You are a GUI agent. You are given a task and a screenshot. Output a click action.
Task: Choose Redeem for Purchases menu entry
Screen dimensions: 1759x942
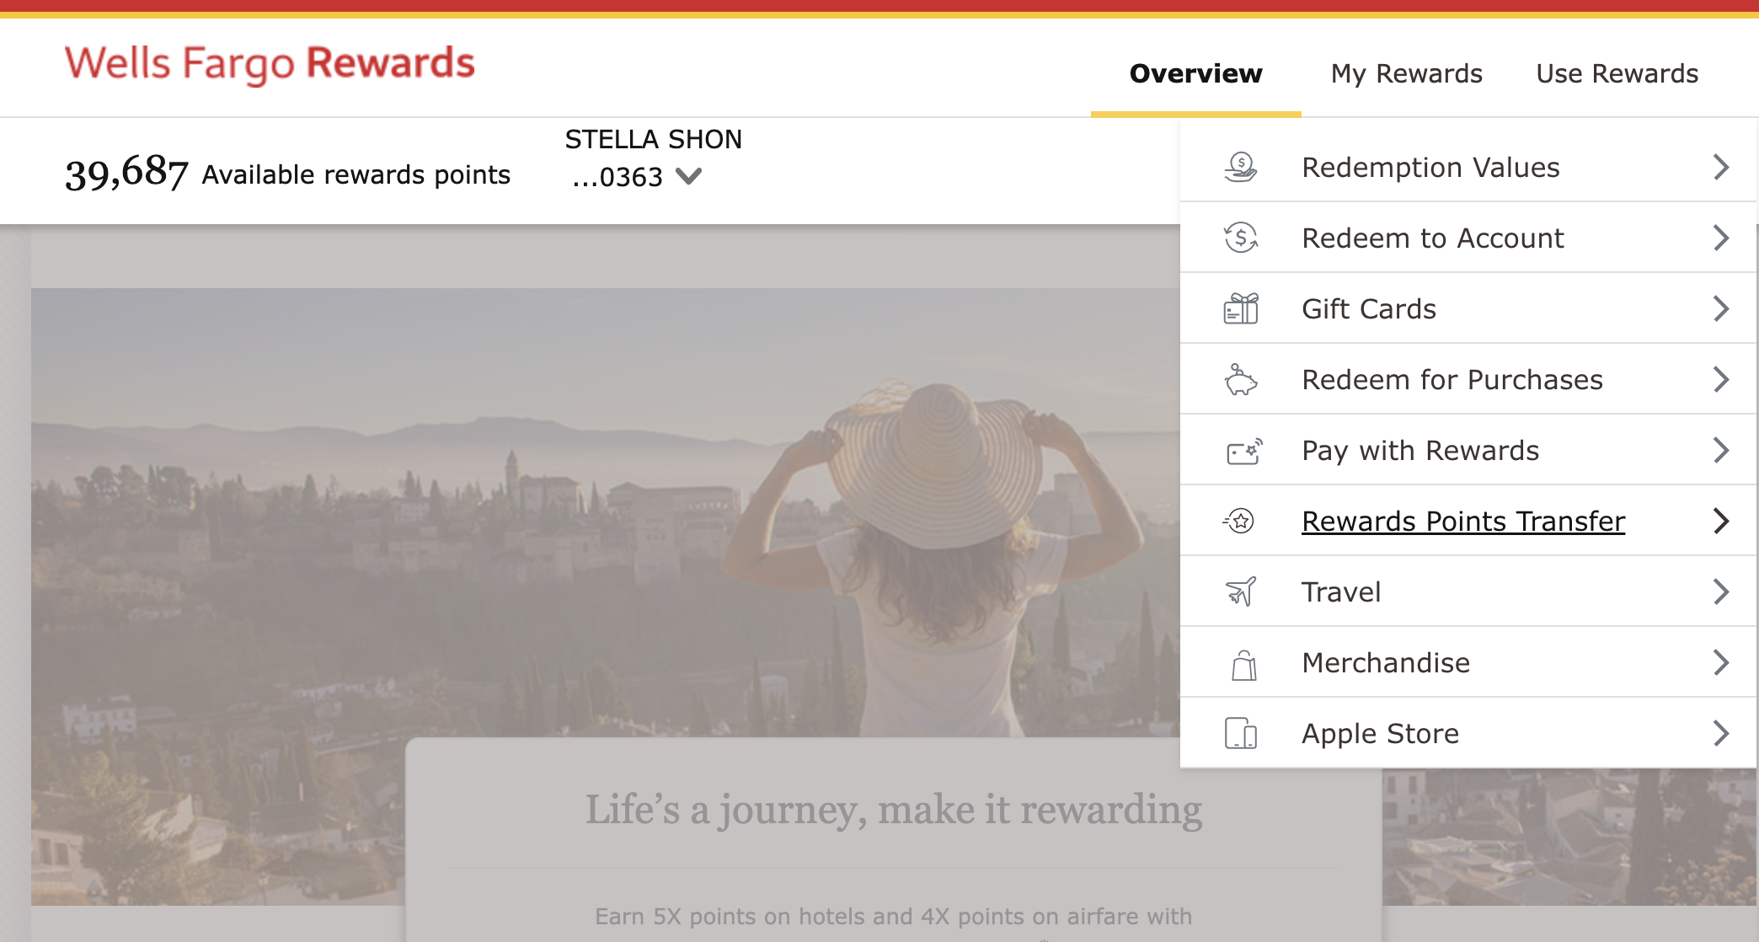point(1468,379)
